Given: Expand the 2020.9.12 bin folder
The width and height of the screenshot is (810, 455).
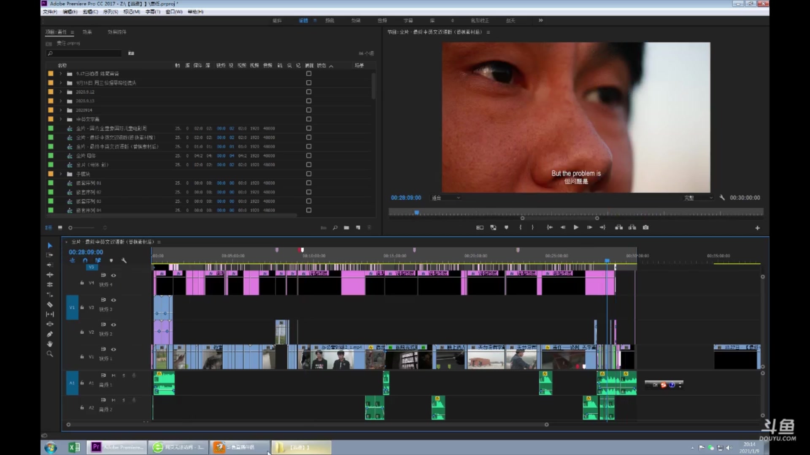Looking at the screenshot, I should pos(61,92).
